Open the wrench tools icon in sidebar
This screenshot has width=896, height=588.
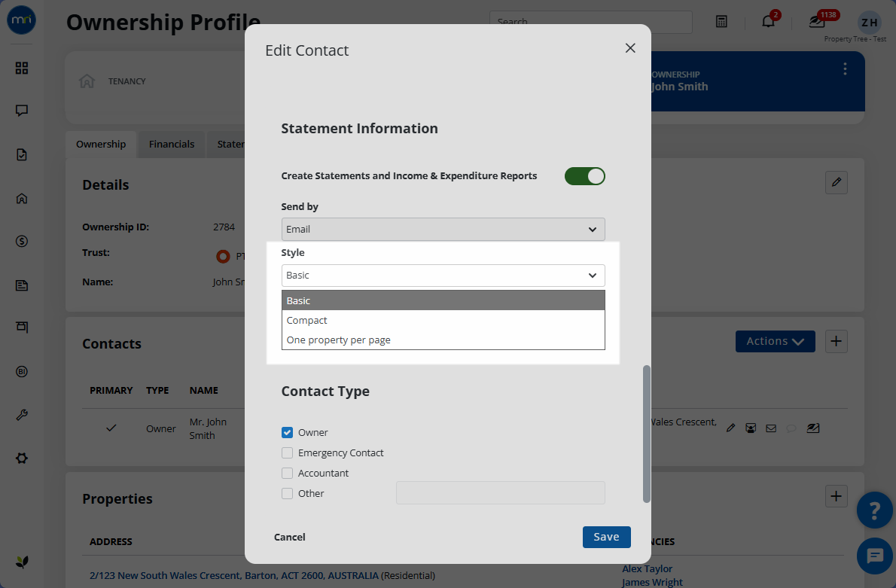pos(22,415)
